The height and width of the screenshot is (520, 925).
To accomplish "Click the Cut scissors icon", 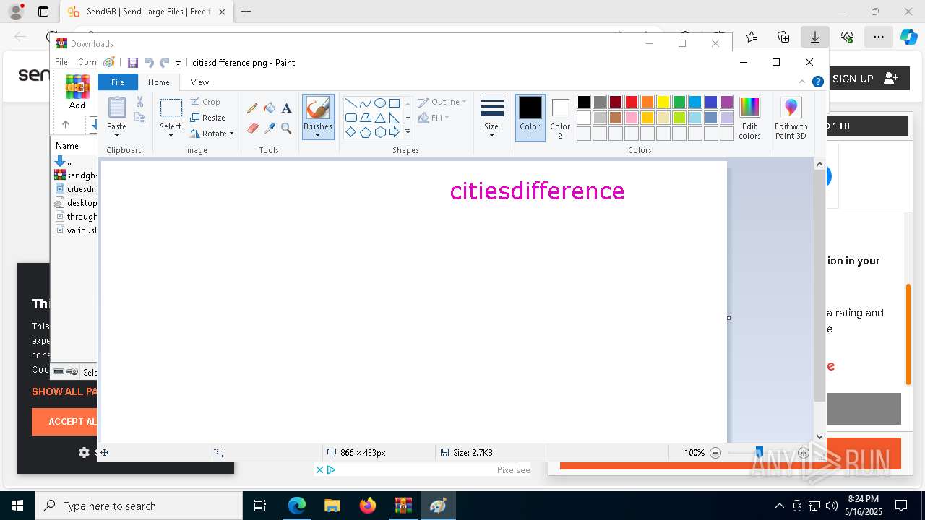I will tap(139, 103).
